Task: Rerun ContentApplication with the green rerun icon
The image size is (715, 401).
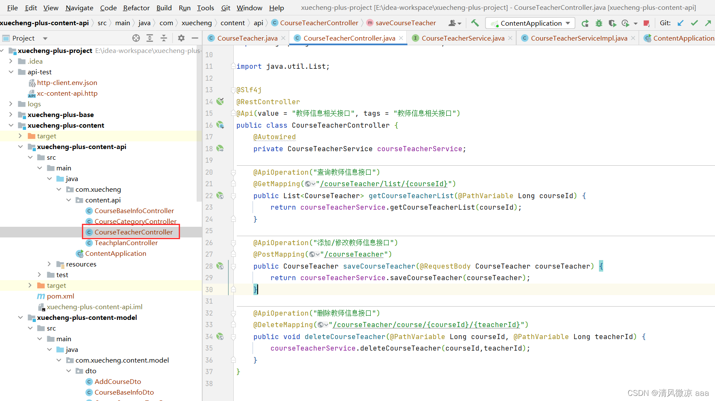Action: pyautogui.click(x=585, y=23)
